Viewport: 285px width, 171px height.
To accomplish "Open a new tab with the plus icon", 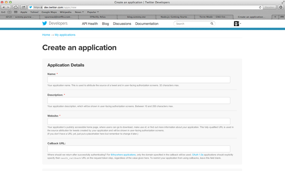I will click(274, 17).
